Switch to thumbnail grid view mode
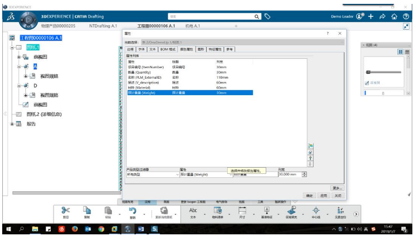 401,52
